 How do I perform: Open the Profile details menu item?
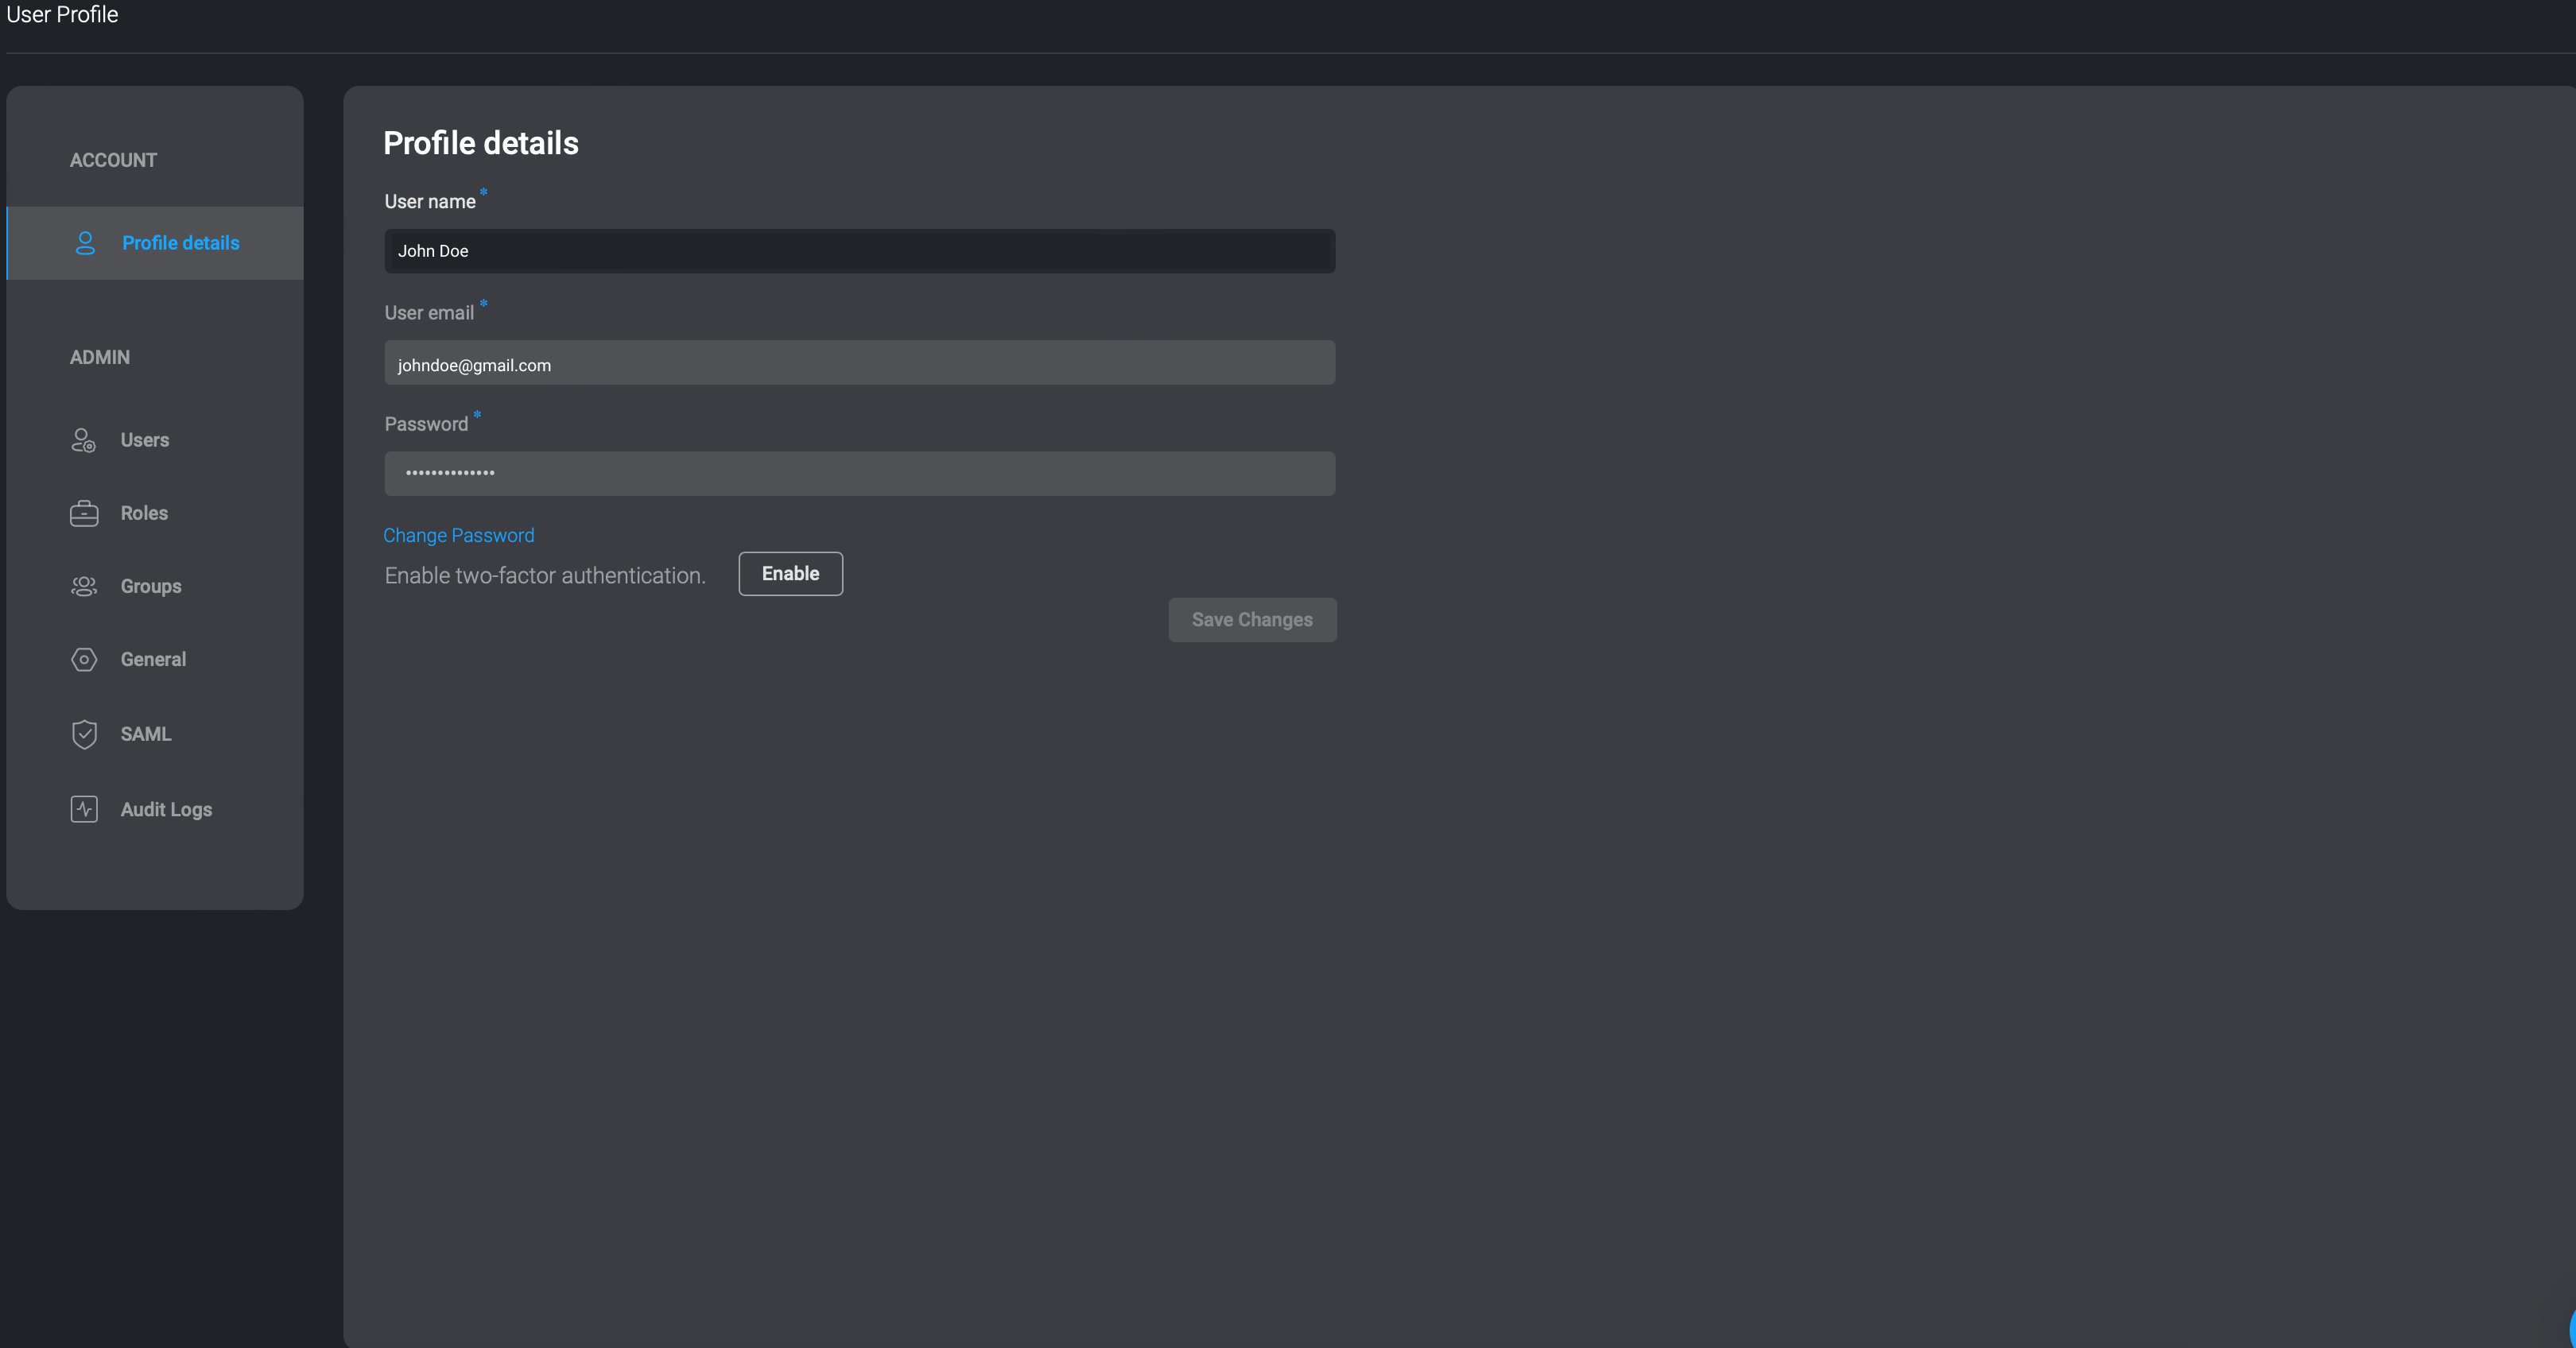pyautogui.click(x=155, y=243)
